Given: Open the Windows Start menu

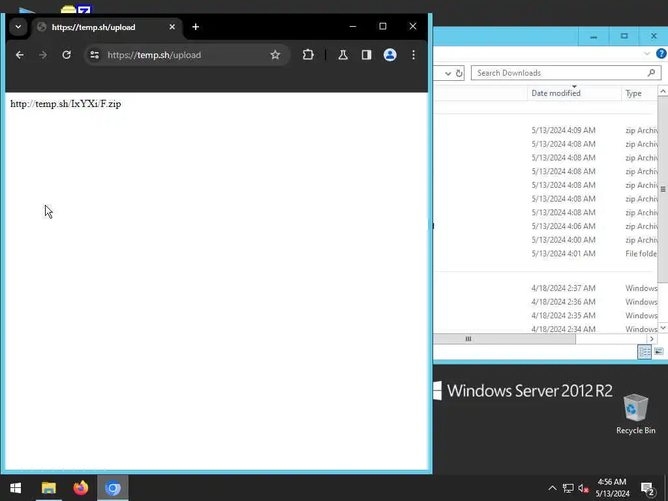Looking at the screenshot, I should tap(16, 488).
